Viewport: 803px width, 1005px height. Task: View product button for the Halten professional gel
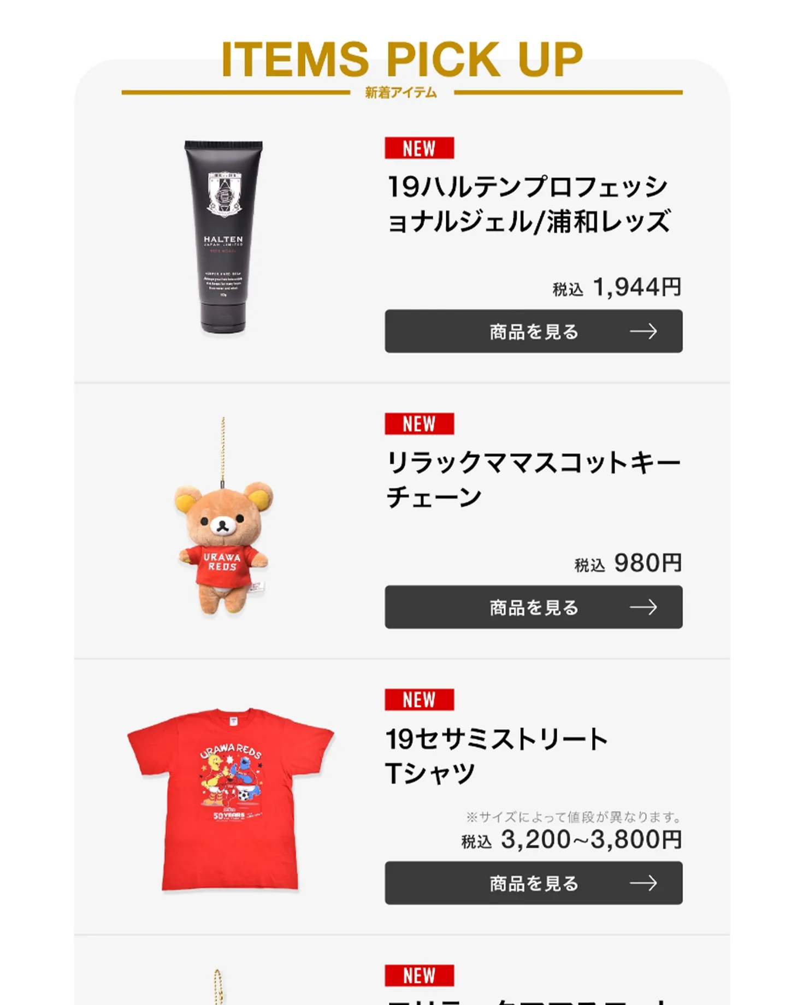click(534, 331)
